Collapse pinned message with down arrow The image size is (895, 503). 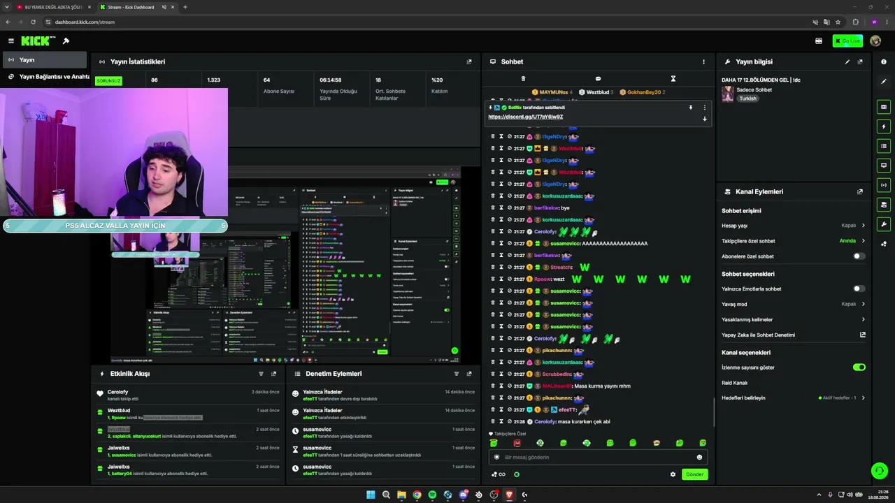point(704,119)
